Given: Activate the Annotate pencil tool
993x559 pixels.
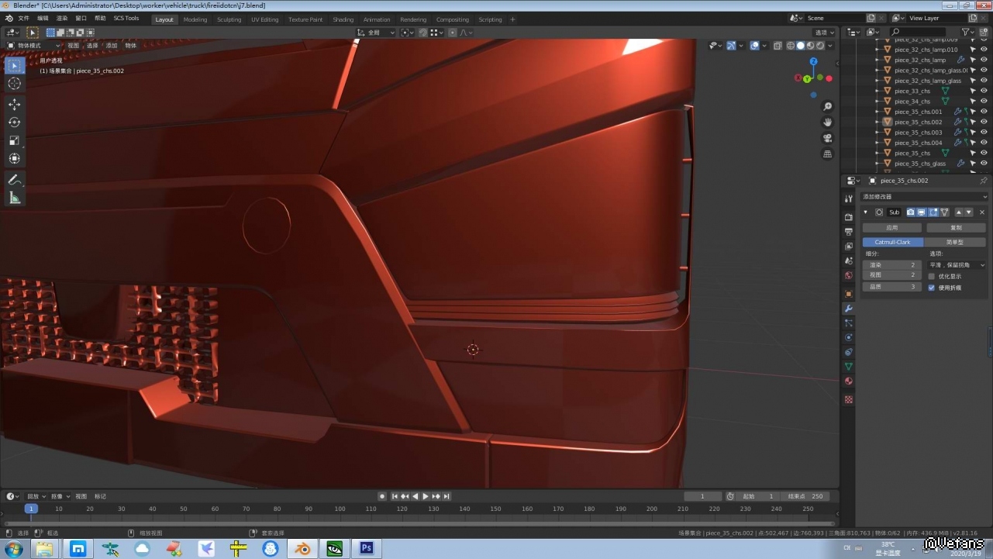Looking at the screenshot, I should pyautogui.click(x=14, y=180).
